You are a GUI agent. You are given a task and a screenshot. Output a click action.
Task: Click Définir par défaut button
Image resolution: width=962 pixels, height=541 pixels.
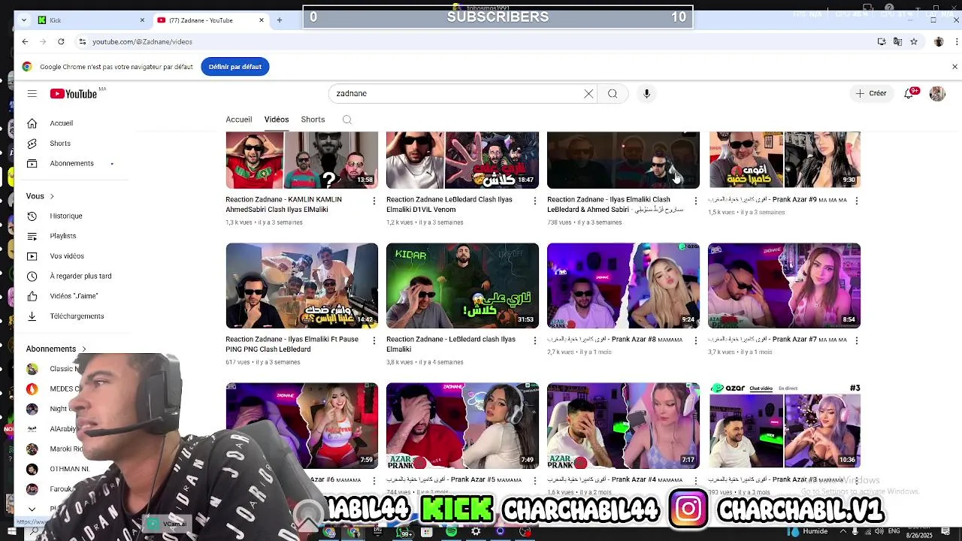tap(234, 67)
